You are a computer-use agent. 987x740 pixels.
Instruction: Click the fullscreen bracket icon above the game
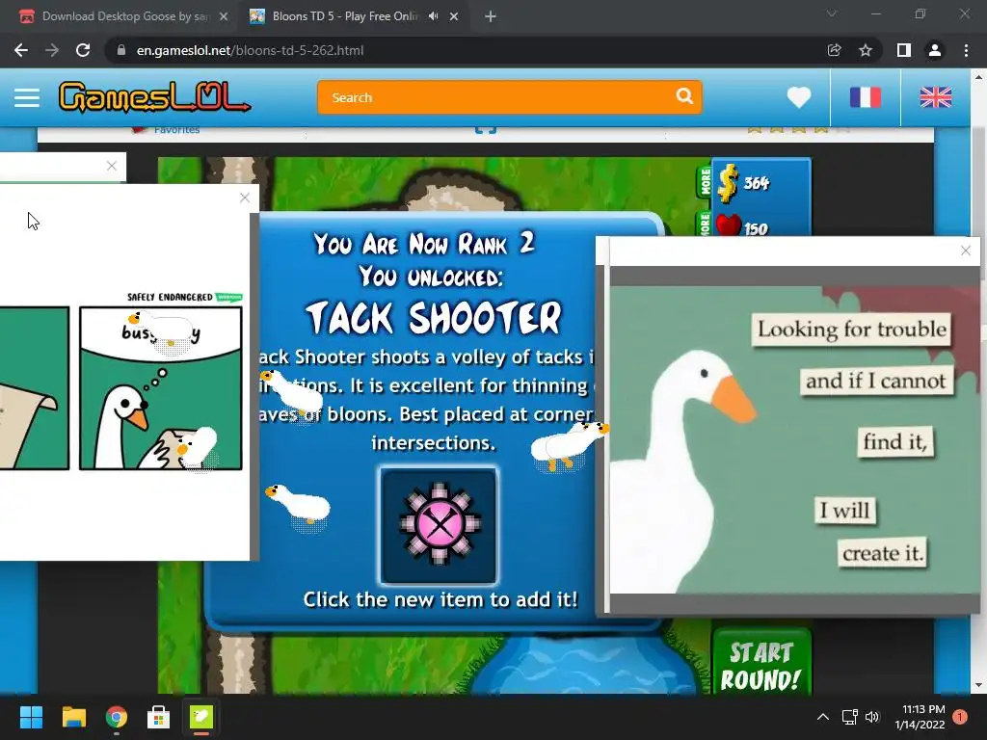click(486, 129)
